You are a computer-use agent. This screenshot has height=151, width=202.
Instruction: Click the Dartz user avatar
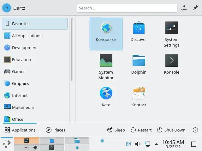[x=7, y=8]
